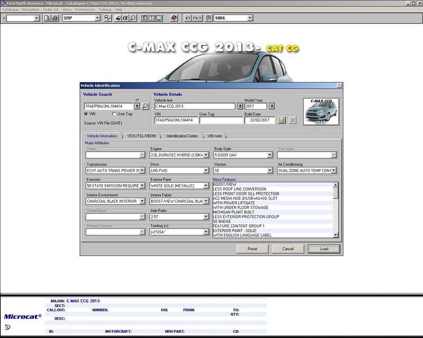Click the Load button
Image resolution: width=423 pixels, height=338 pixels.
pos(324,249)
